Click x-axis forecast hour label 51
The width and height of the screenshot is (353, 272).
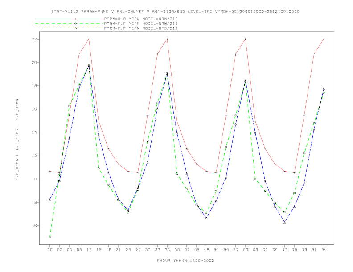tap(216, 250)
